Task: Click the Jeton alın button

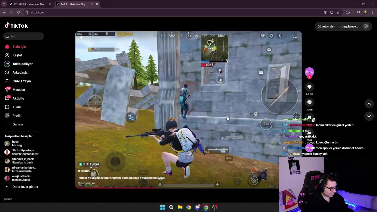Action: [x=326, y=26]
